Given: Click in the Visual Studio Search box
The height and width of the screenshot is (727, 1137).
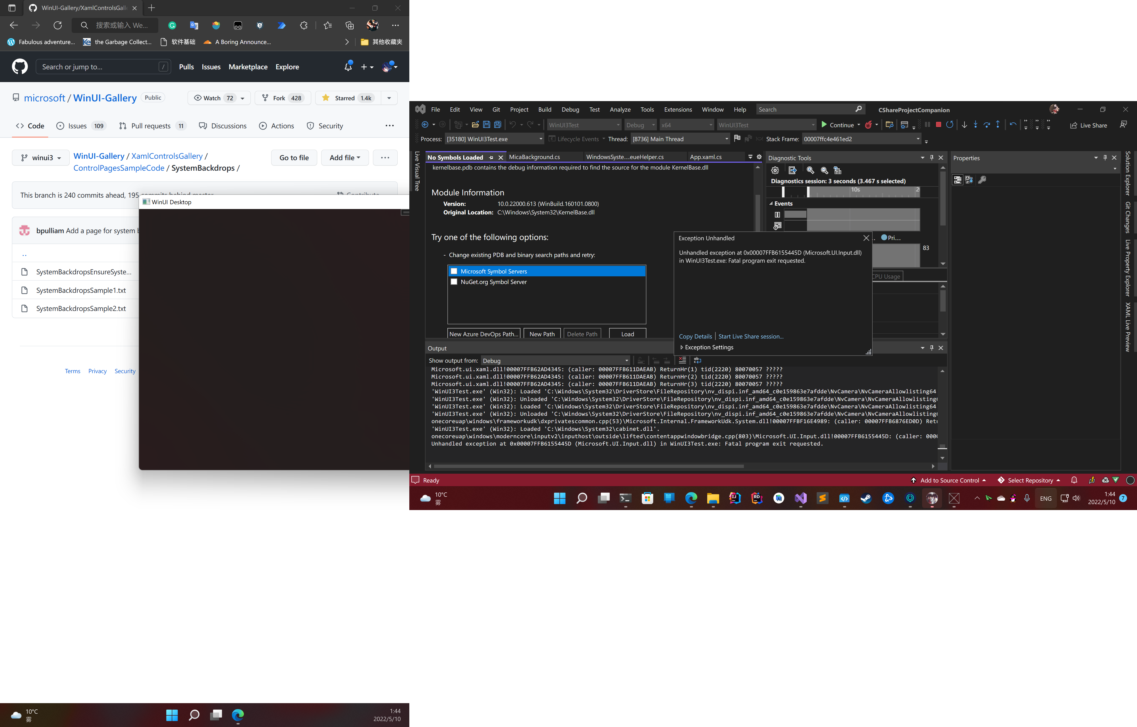Looking at the screenshot, I should click(x=811, y=110).
